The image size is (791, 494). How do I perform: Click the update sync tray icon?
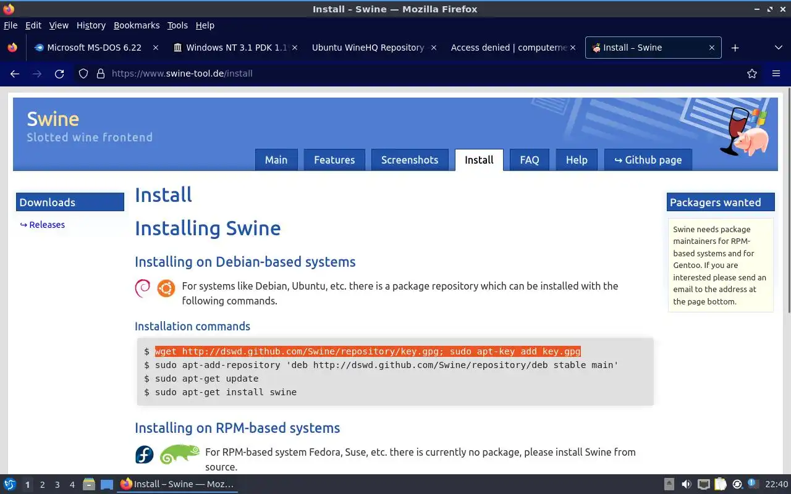point(737,484)
